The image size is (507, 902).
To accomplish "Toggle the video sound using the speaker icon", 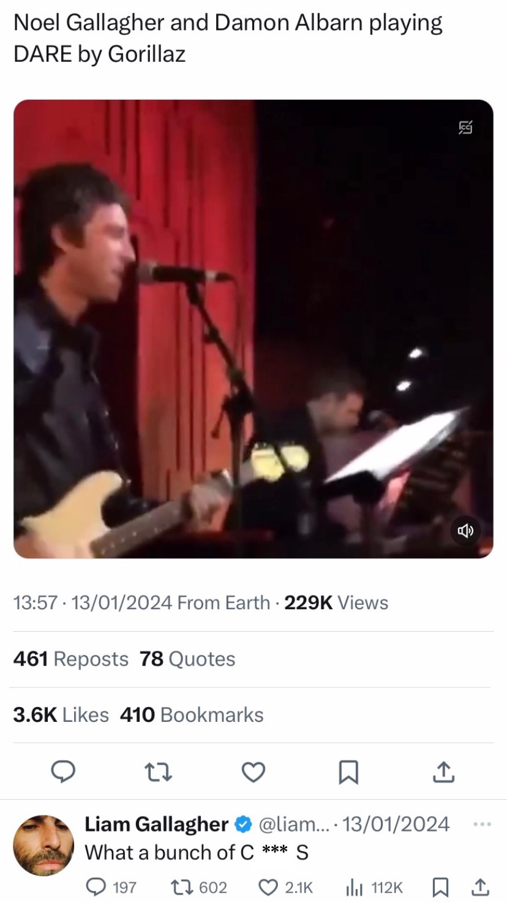I will (x=466, y=531).
